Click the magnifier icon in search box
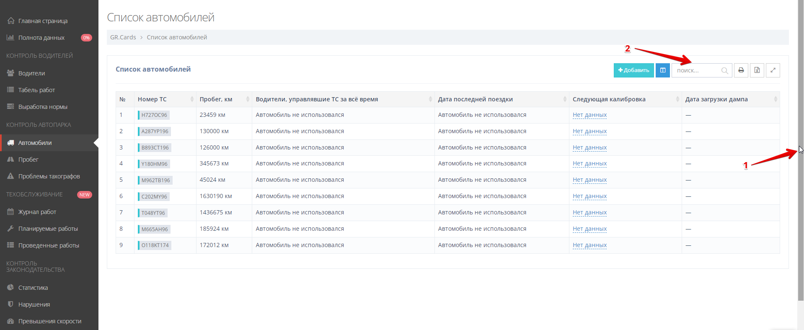The width and height of the screenshot is (804, 330). [724, 71]
